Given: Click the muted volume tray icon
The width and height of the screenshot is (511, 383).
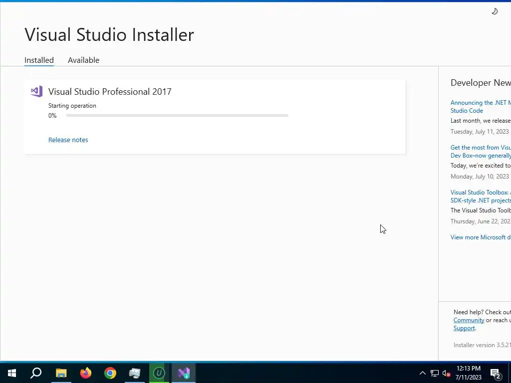Looking at the screenshot, I should 446,373.
